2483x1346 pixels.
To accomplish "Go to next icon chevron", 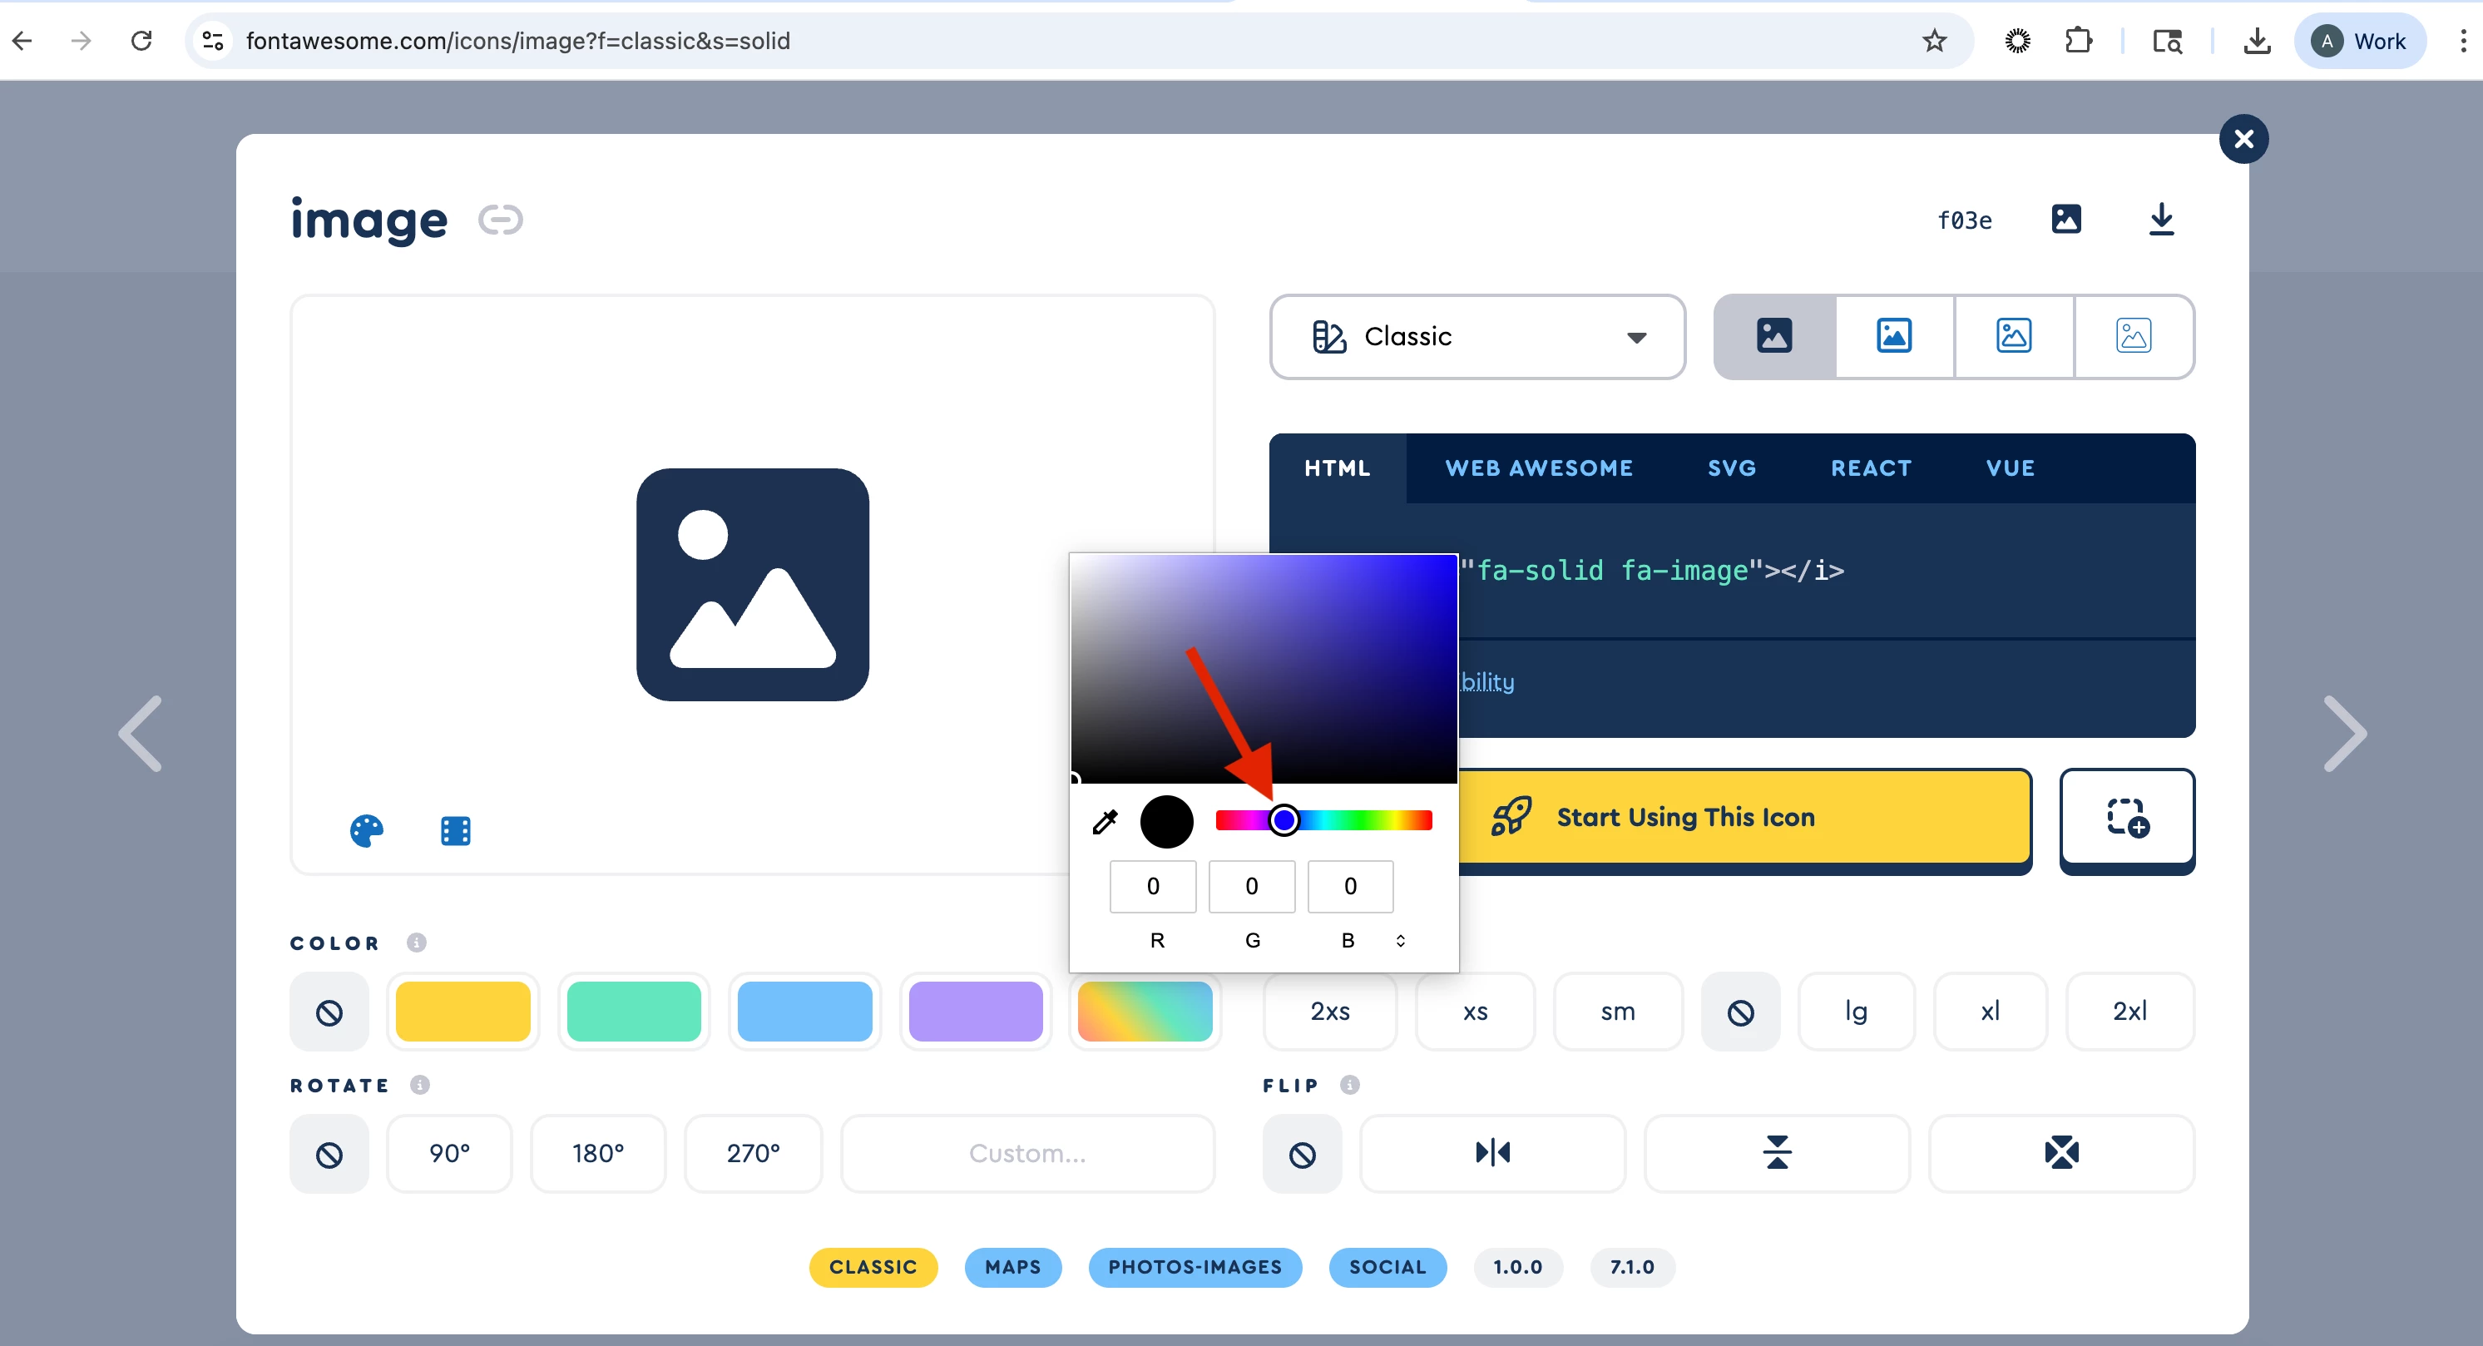I will click(x=2343, y=733).
